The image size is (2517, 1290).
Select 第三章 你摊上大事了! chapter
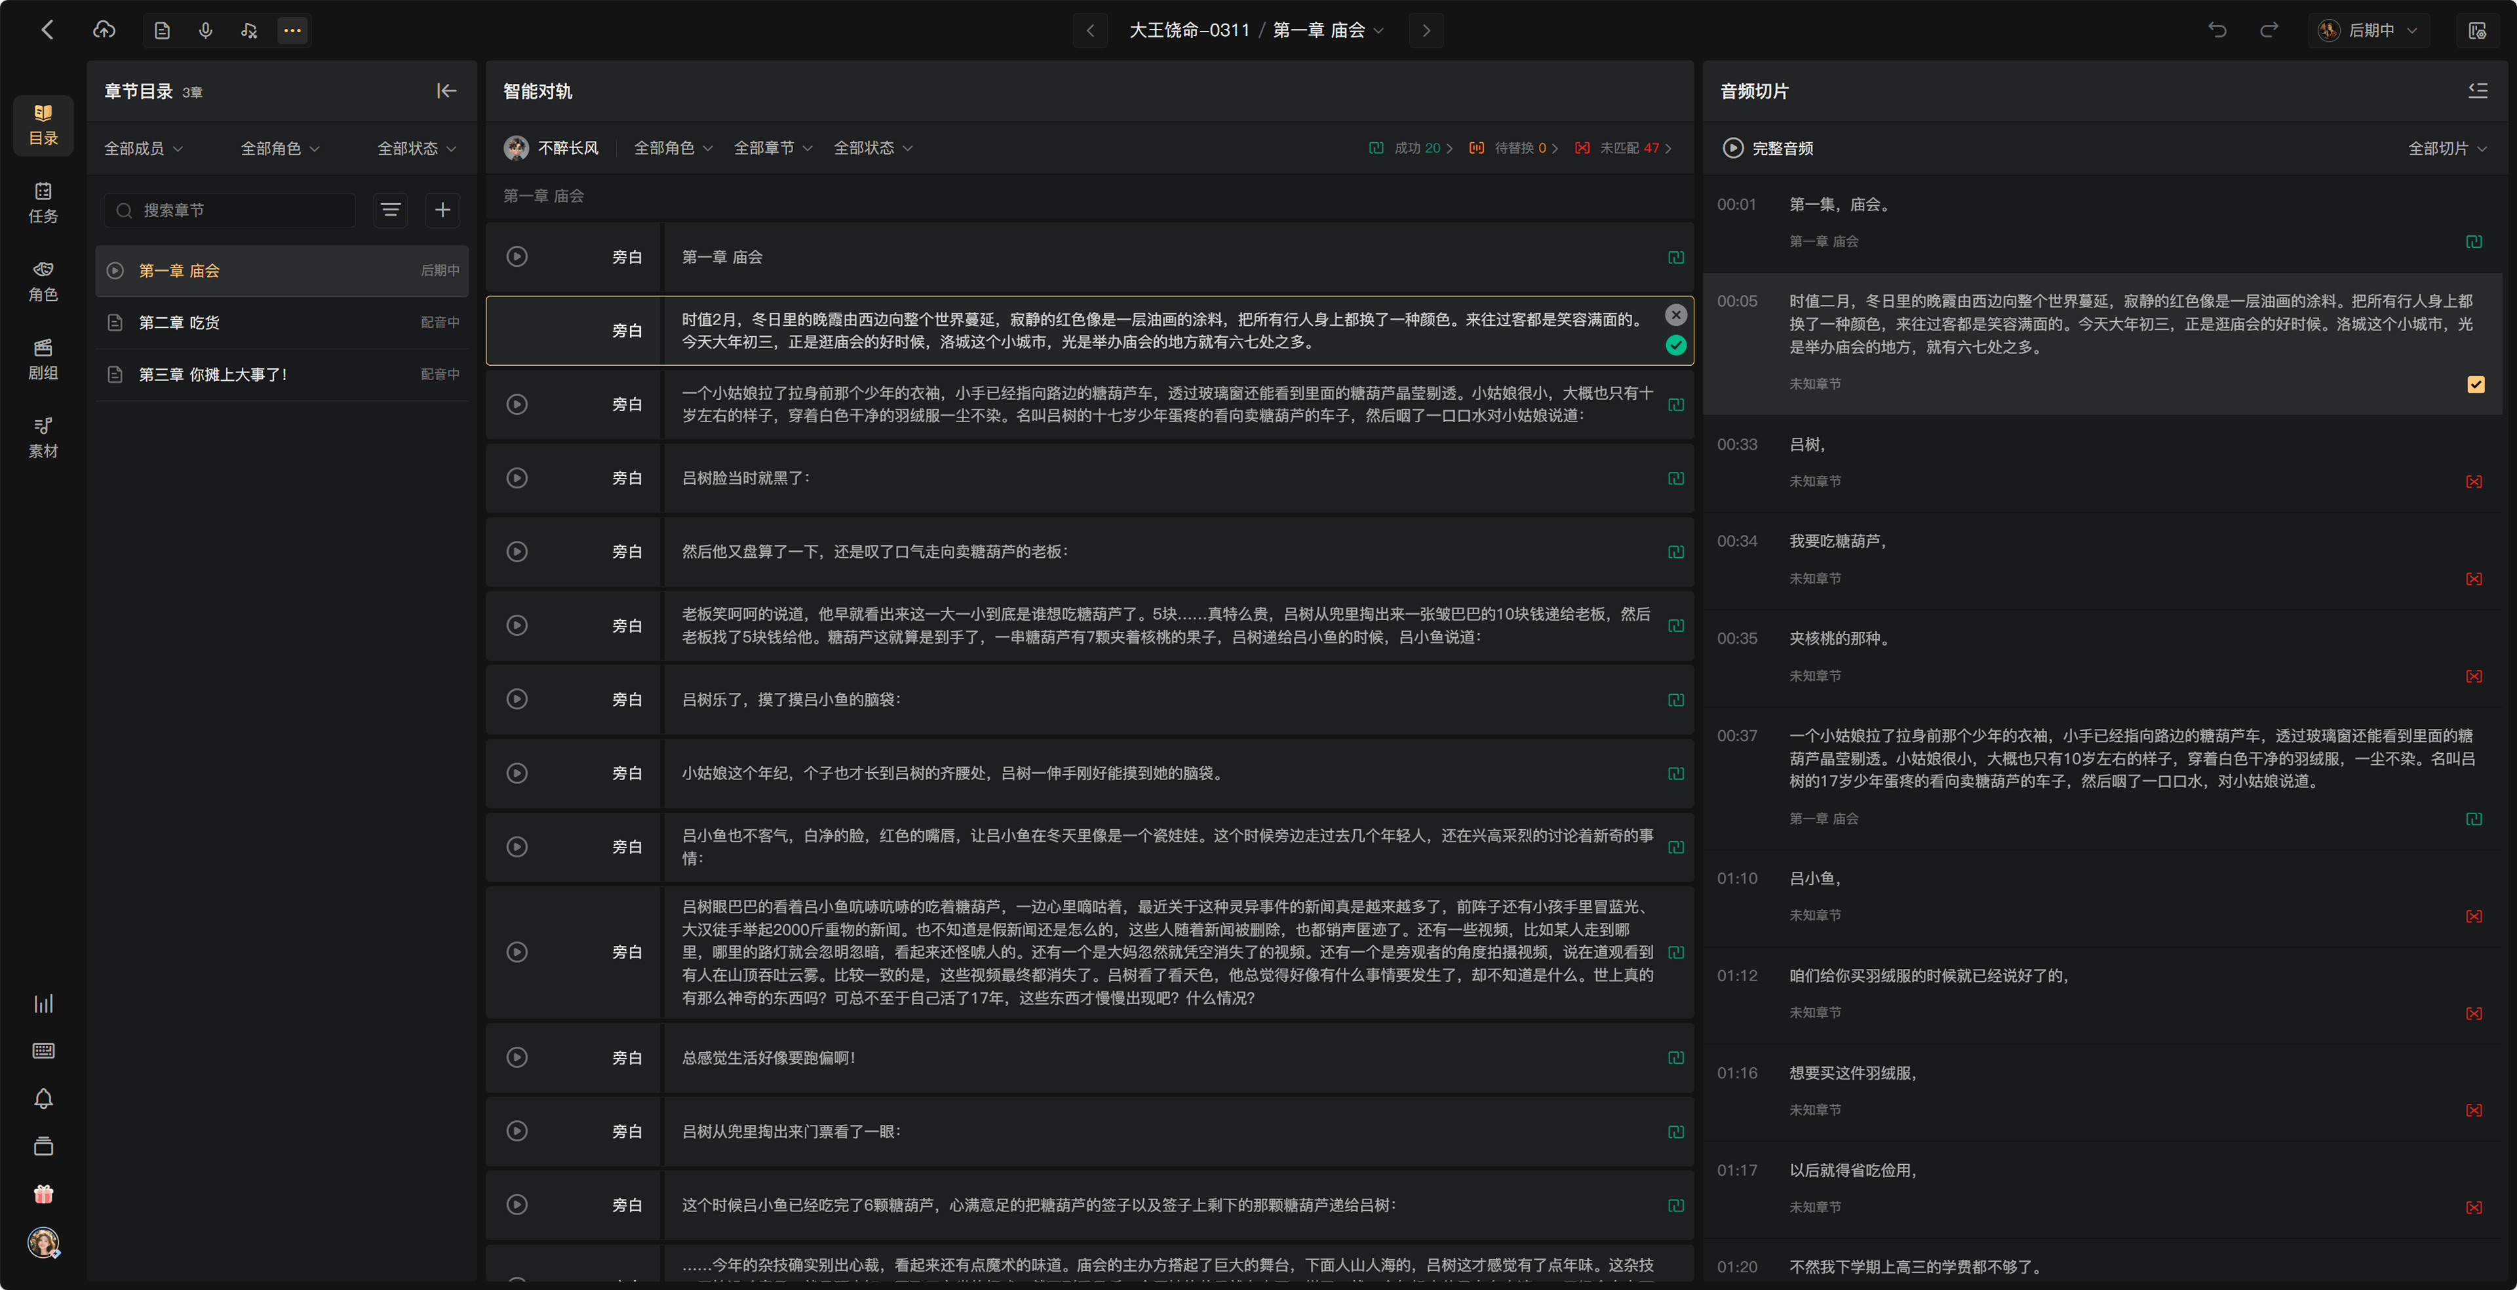pyautogui.click(x=281, y=374)
